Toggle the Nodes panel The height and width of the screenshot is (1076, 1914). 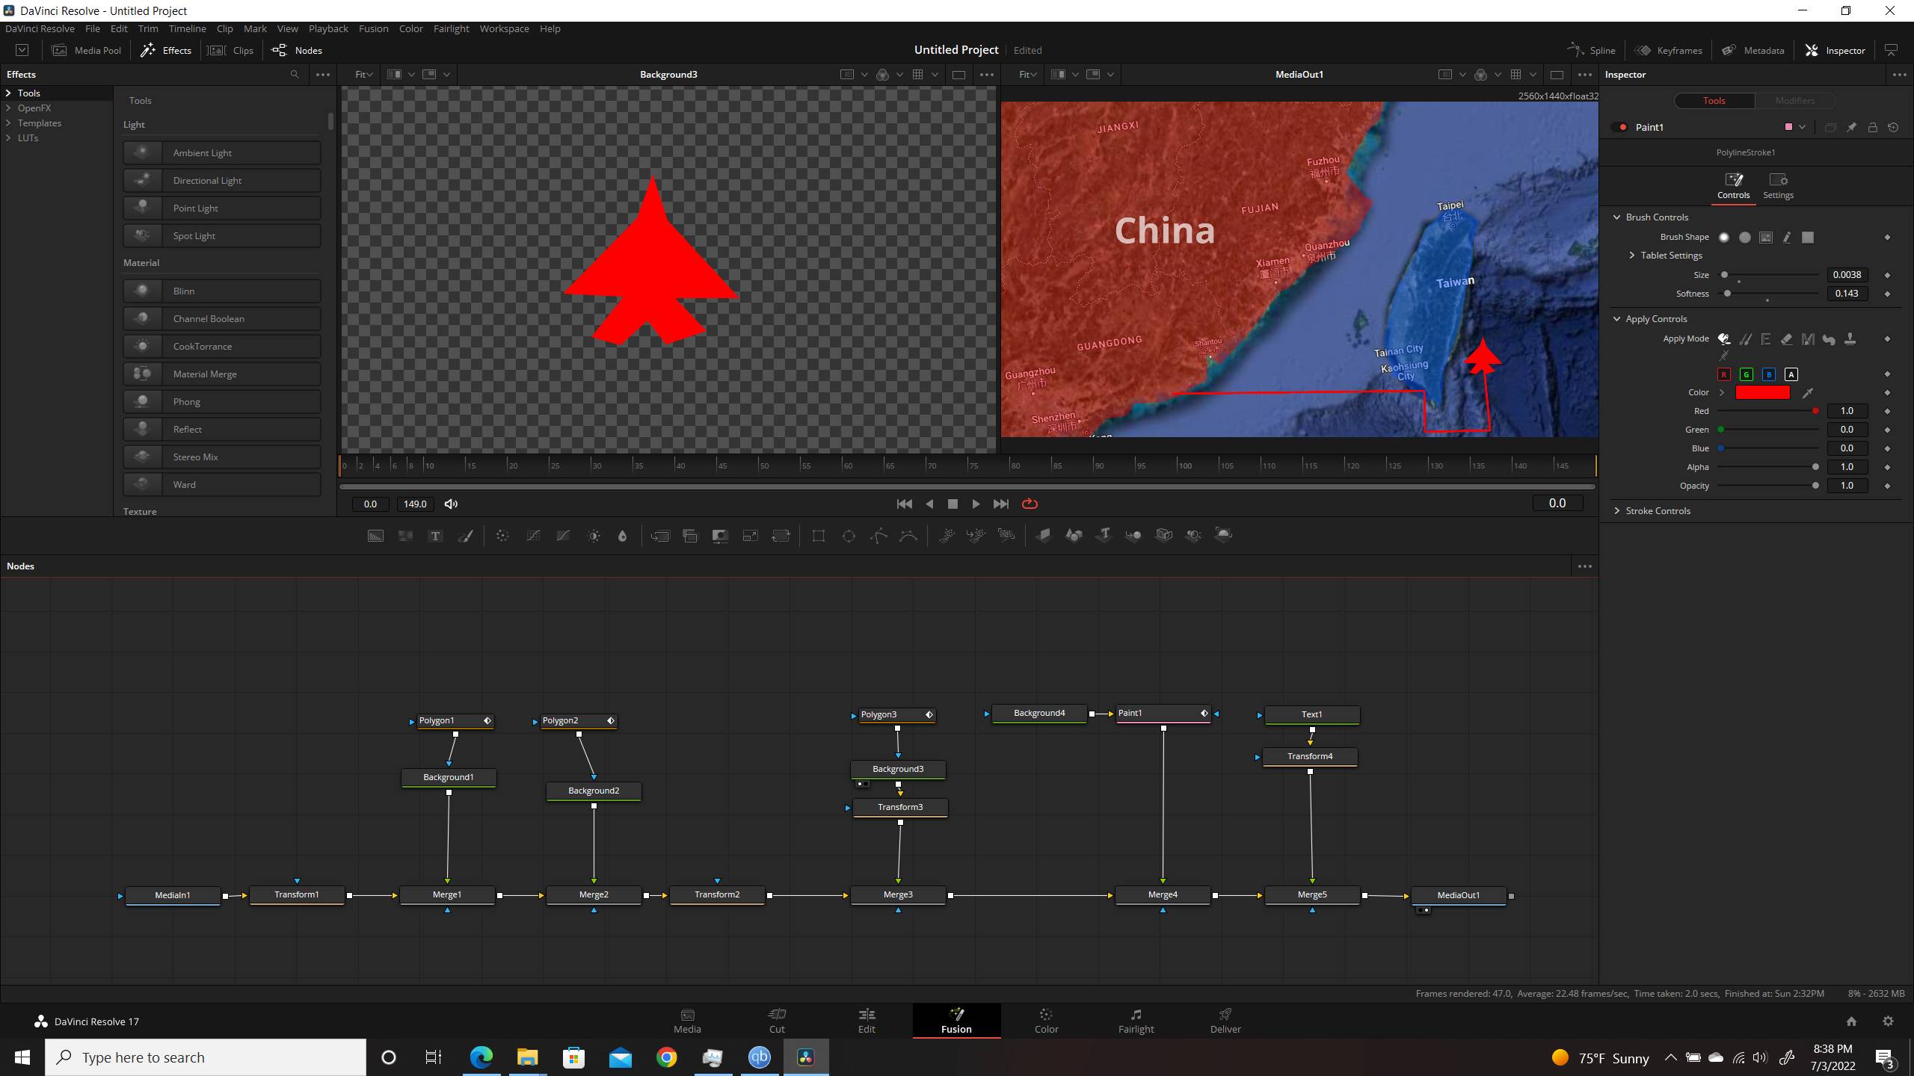click(297, 50)
